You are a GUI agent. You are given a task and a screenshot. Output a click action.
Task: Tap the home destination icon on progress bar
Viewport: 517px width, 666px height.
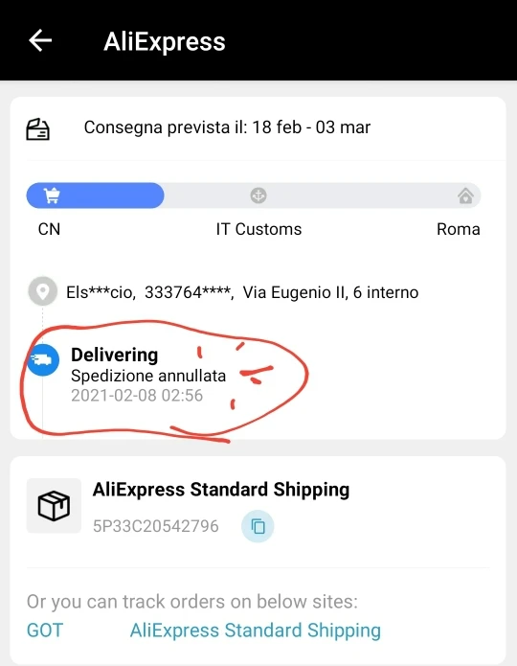[465, 195]
